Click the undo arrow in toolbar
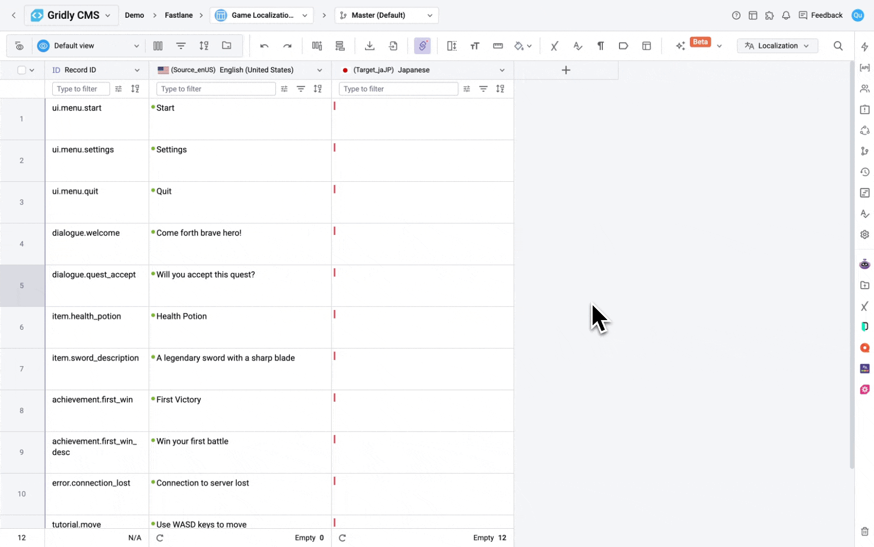The height and width of the screenshot is (547, 874). tap(264, 46)
